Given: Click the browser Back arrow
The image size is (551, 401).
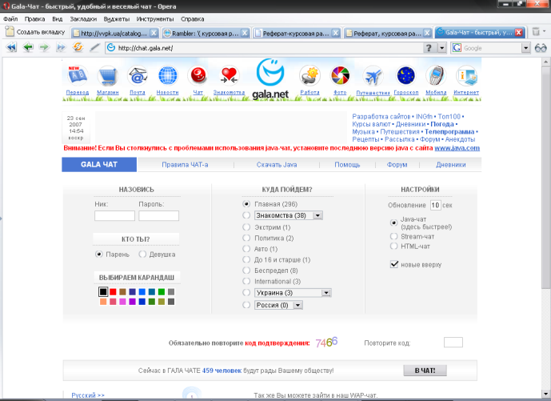Looking at the screenshot, I should point(28,47).
